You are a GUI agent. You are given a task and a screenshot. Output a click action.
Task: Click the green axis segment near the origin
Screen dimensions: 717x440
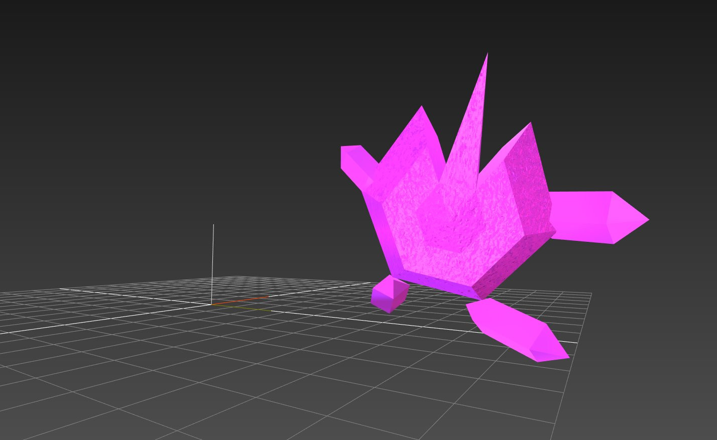pyautogui.click(x=241, y=309)
